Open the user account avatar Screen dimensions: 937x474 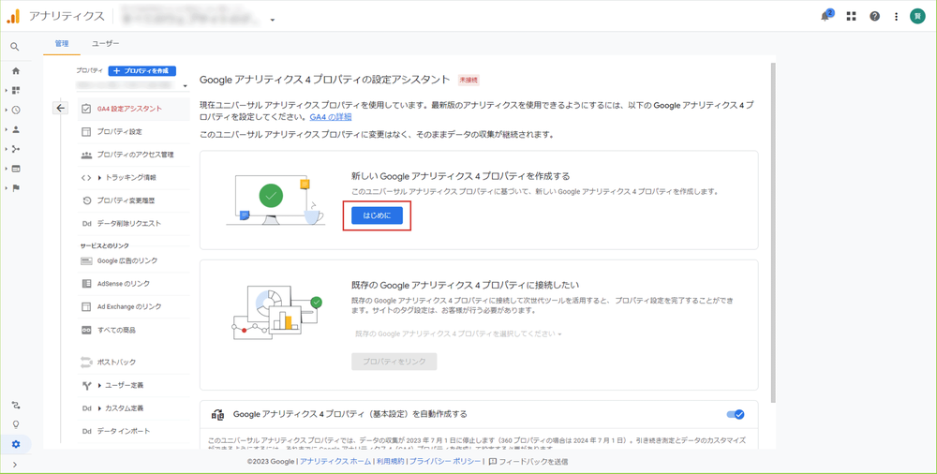tap(917, 16)
